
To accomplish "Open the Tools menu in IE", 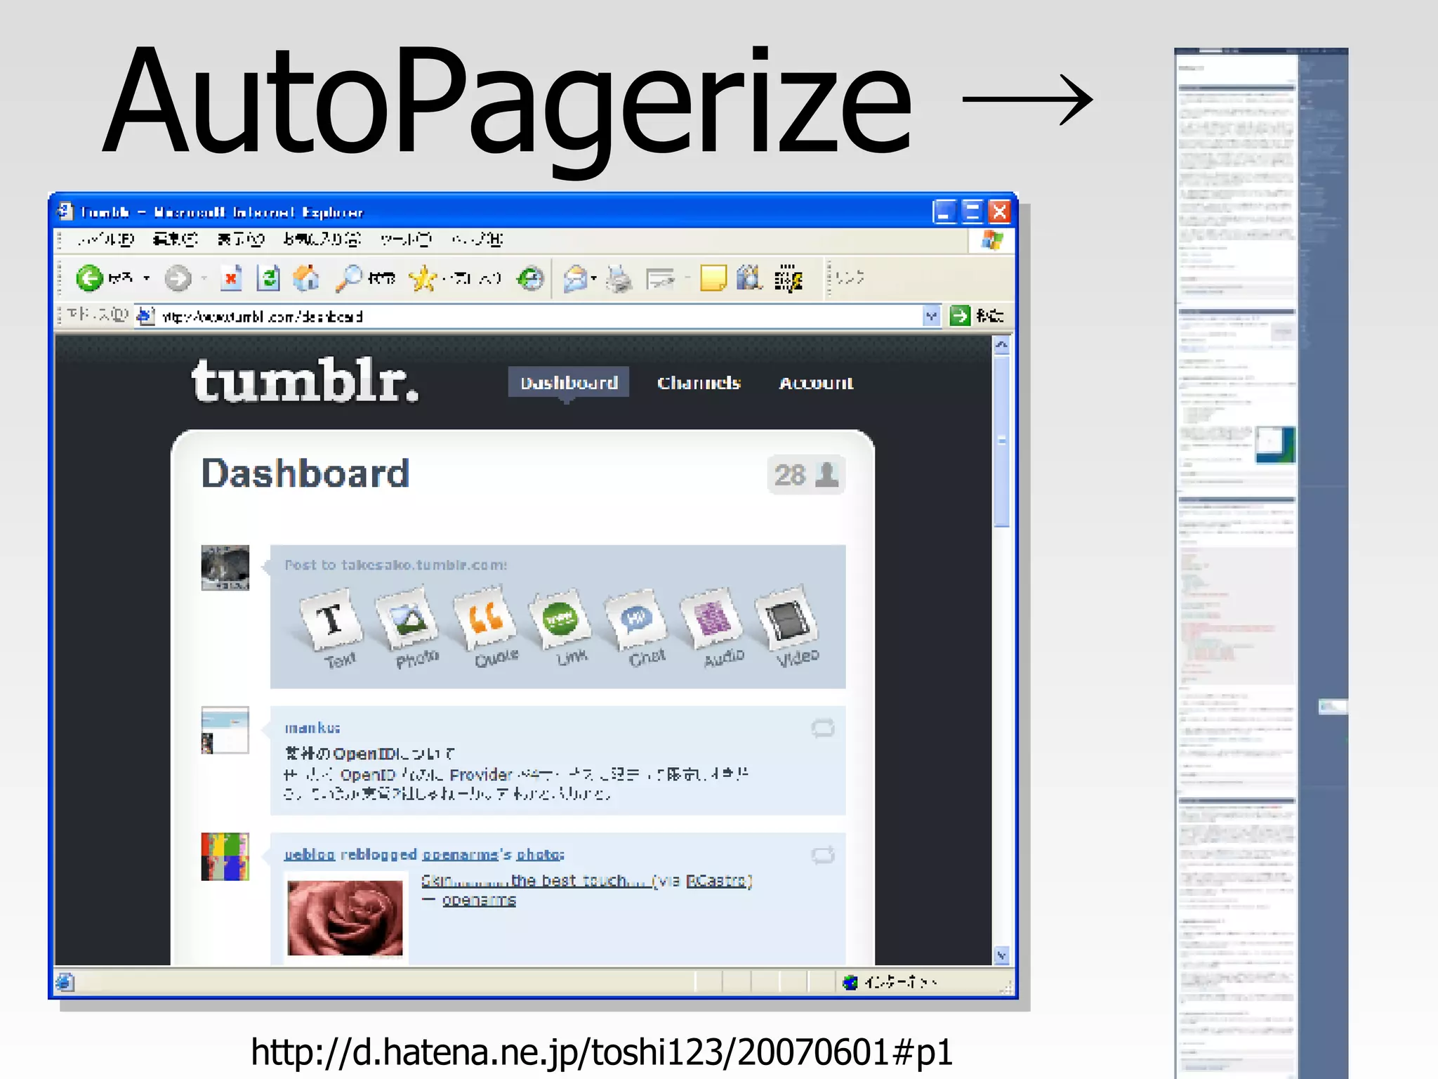I will tap(406, 240).
